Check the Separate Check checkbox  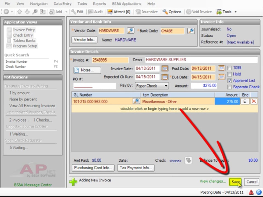230,87
